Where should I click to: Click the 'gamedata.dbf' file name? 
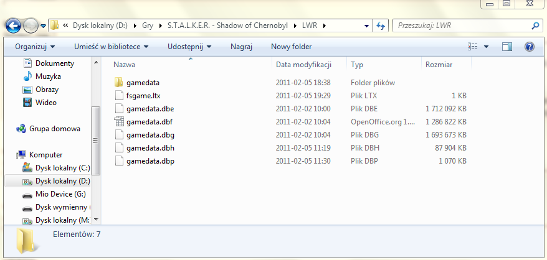tap(150, 122)
